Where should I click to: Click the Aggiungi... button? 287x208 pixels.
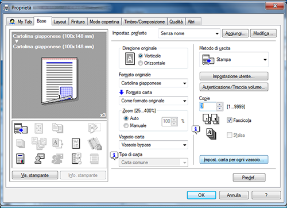coord(235,33)
